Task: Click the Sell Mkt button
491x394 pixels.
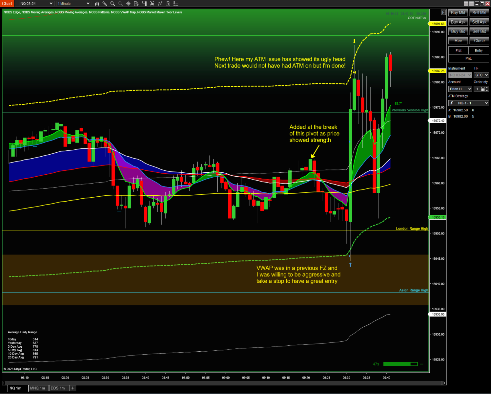Action: tap(479, 13)
